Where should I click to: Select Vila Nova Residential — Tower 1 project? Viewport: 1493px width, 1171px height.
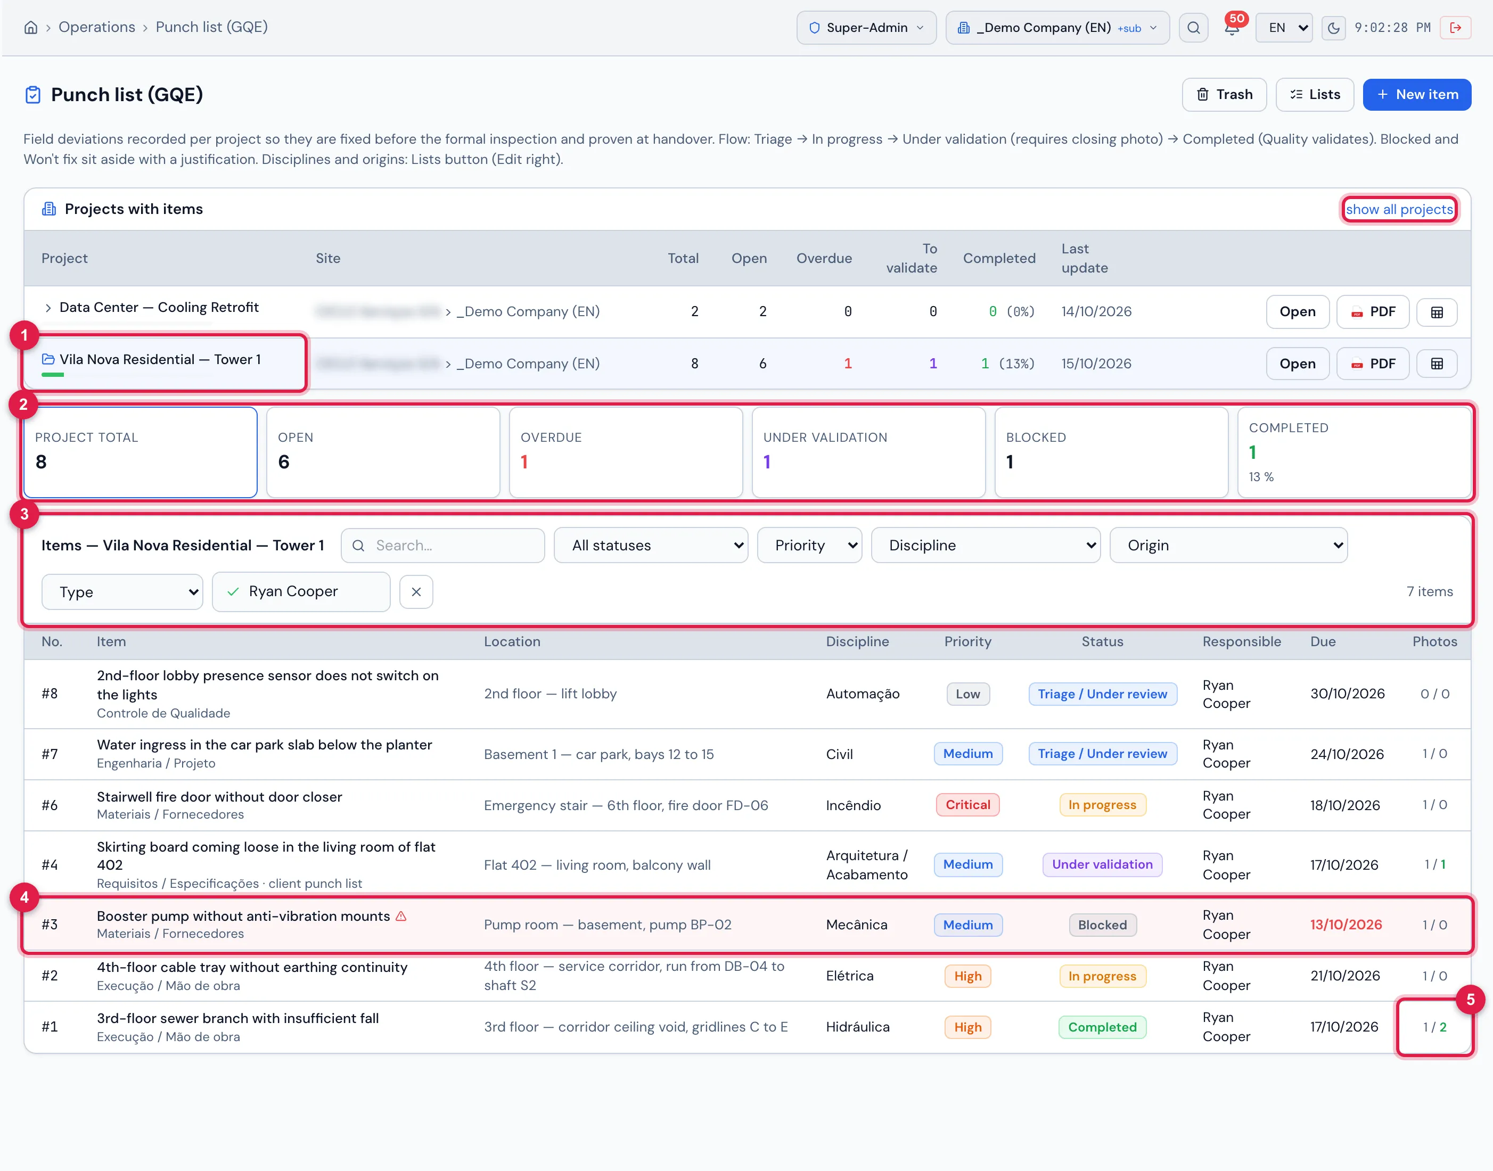pyautogui.click(x=160, y=360)
